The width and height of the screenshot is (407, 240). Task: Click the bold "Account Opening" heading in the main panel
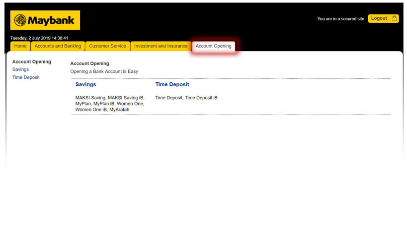tap(89, 63)
